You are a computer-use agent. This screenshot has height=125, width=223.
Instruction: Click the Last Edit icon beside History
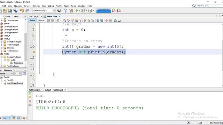(48, 20)
